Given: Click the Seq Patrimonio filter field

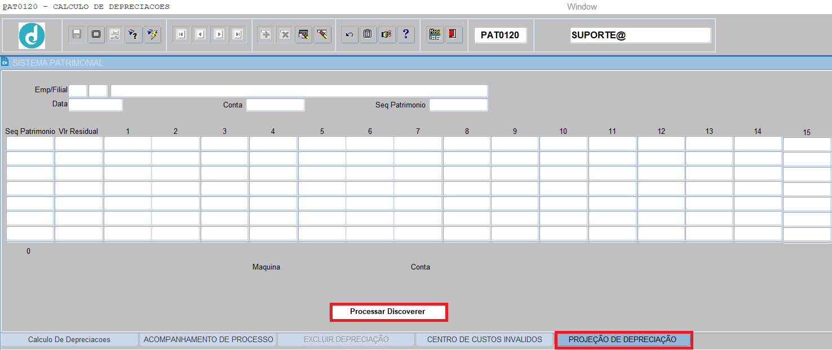Looking at the screenshot, I should 458,105.
